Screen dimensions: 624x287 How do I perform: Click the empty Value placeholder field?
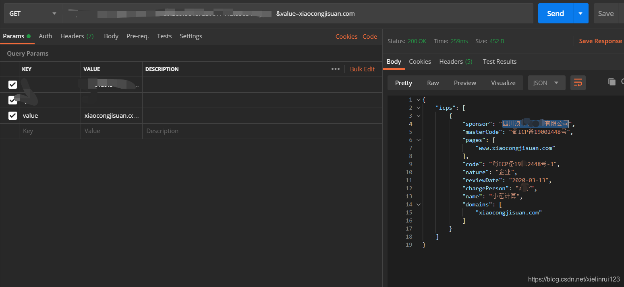112,131
